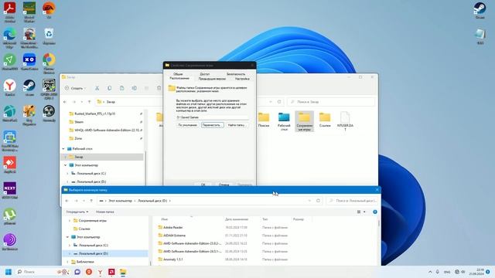Image resolution: width=495 pixels, height=278 pixels.
Task: Select the 'Поиски' folder in Explorer content
Action: tap(264, 120)
